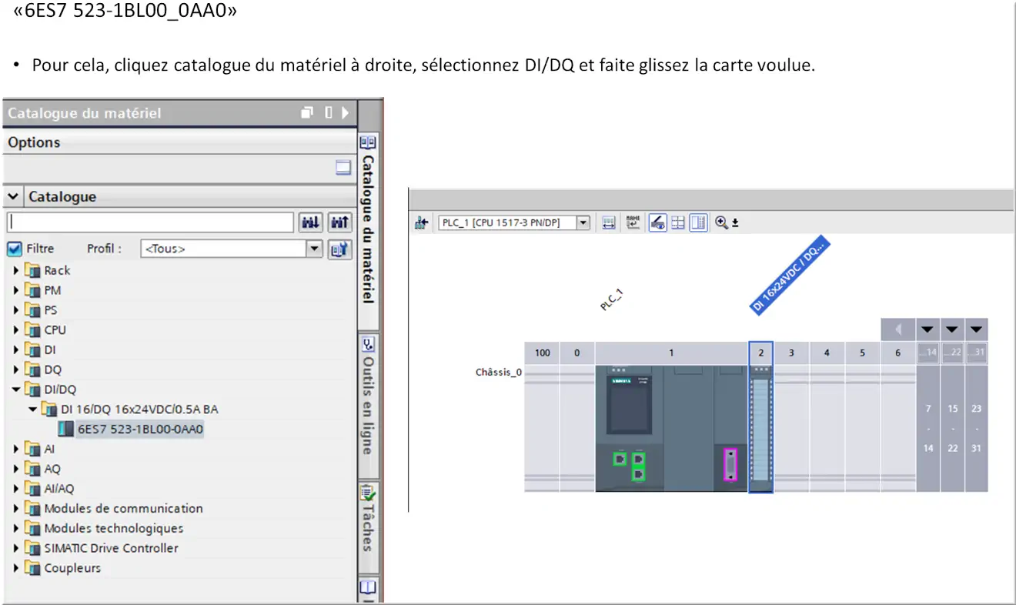Click the CPU folder icon in the catalogue
1016x605 pixels.
tap(32, 329)
